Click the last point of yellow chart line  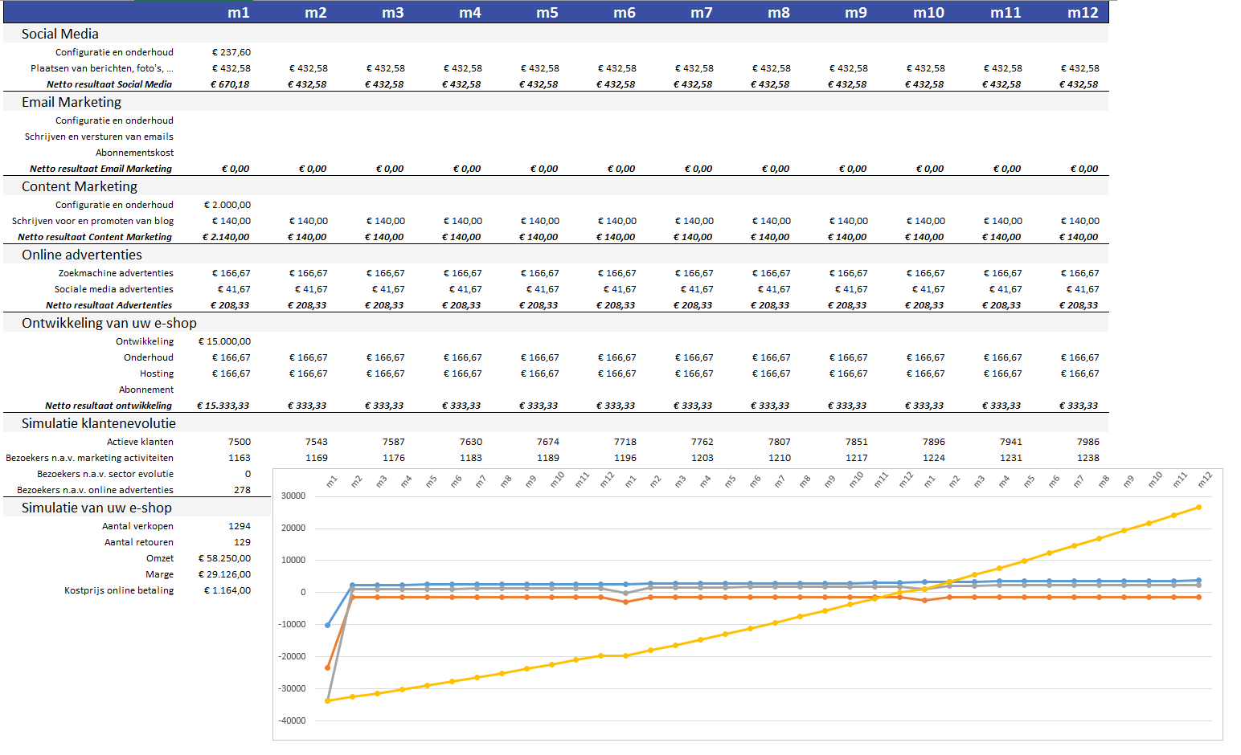click(x=1198, y=507)
